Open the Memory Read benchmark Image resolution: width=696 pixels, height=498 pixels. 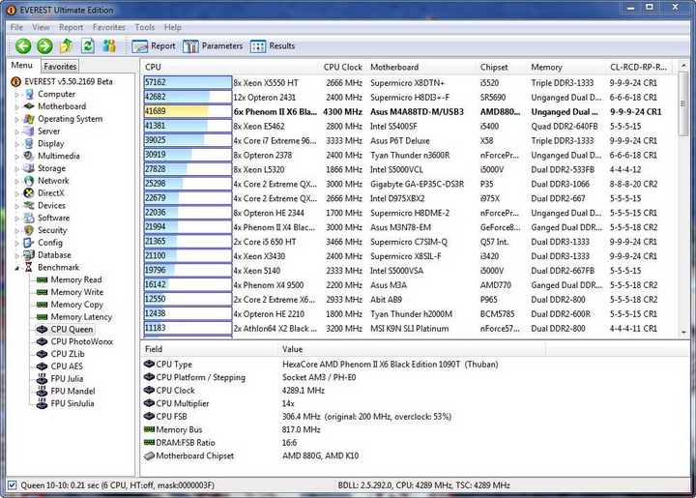(x=70, y=280)
